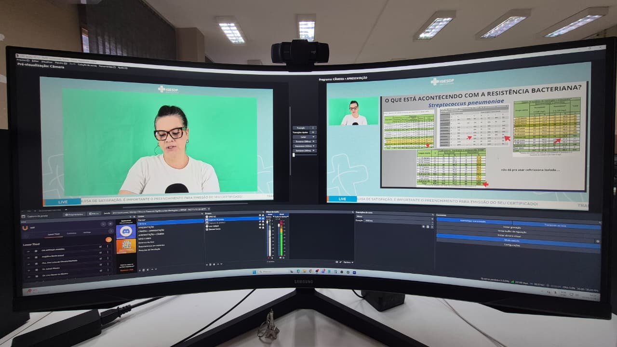This screenshot has height=347, width=617.
Task: Click the Programa output preview pane
Action: (x=458, y=137)
